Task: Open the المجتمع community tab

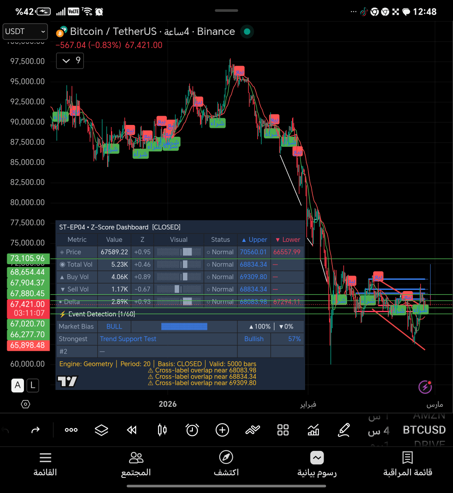Action: click(136, 464)
